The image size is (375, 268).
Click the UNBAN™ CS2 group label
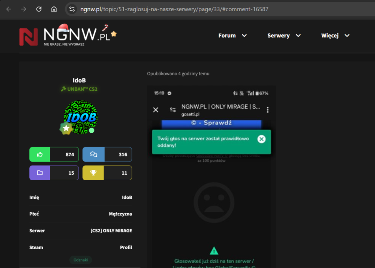pyautogui.click(x=79, y=89)
